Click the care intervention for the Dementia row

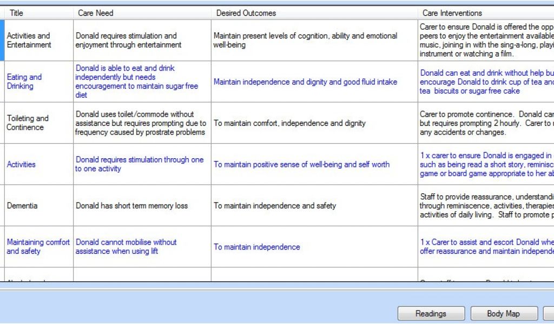coord(486,205)
